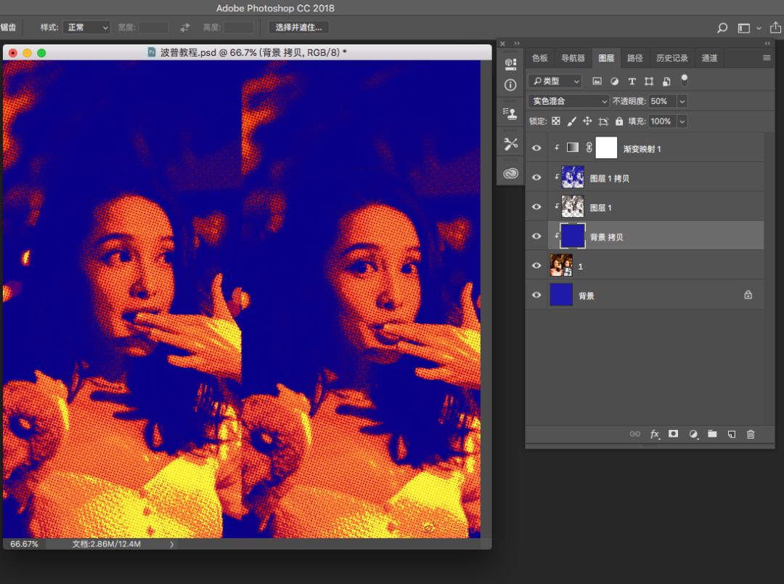Expand the workspace dropdown arrow
784x584 pixels.
759,28
